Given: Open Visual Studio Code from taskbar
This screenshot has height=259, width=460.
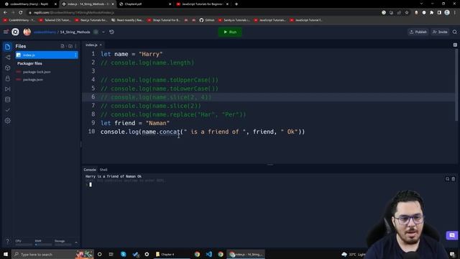Looking at the screenshot, I should click(209, 254).
